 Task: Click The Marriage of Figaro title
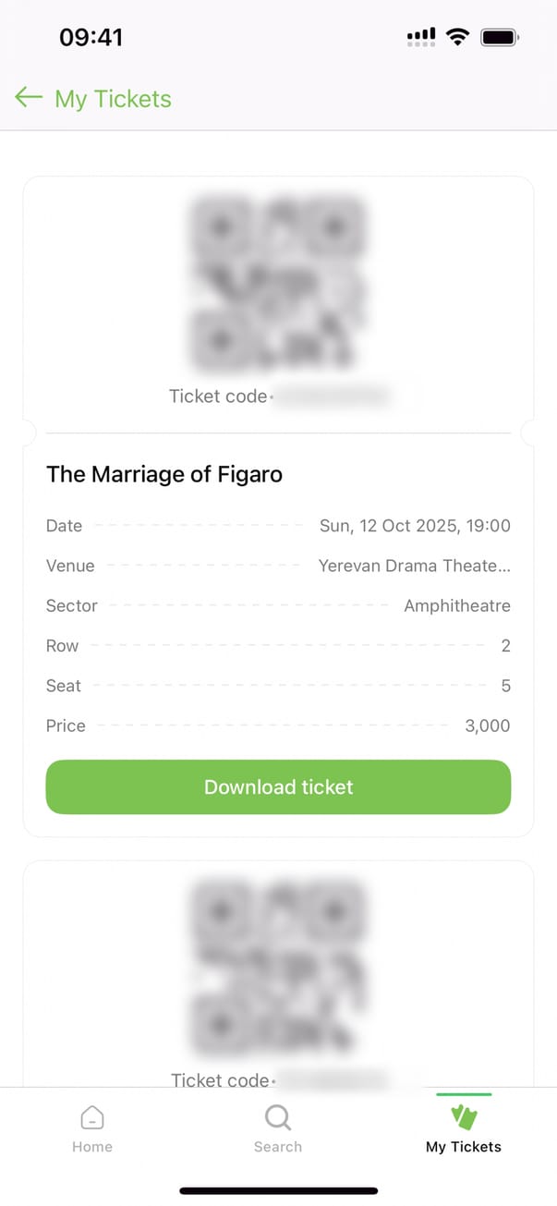tap(164, 475)
